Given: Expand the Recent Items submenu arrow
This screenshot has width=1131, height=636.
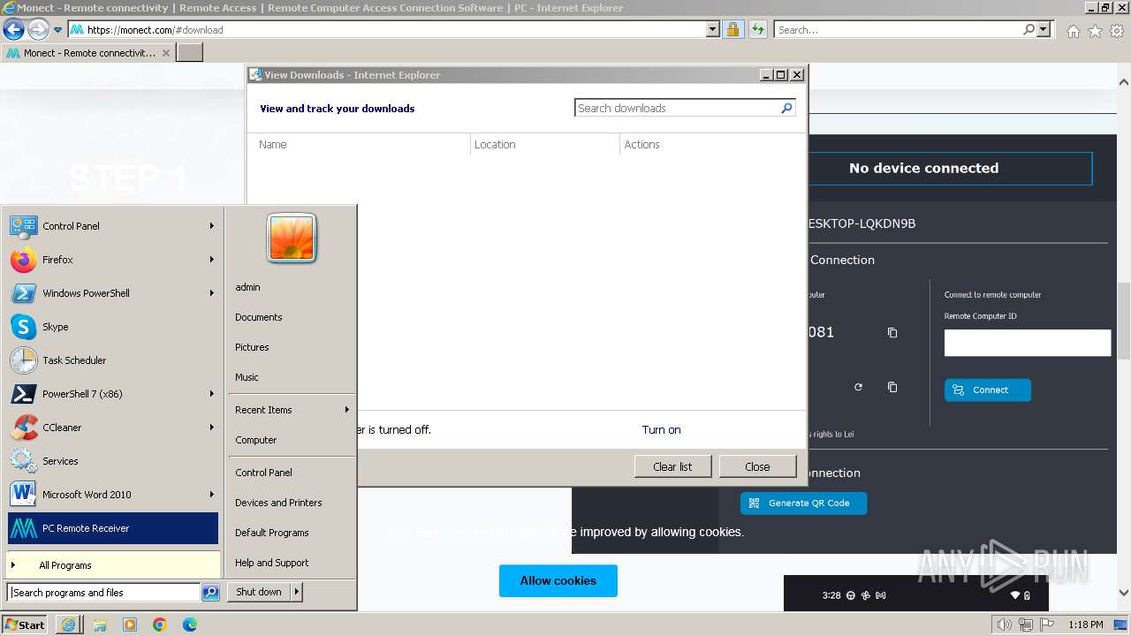Looking at the screenshot, I should [346, 410].
